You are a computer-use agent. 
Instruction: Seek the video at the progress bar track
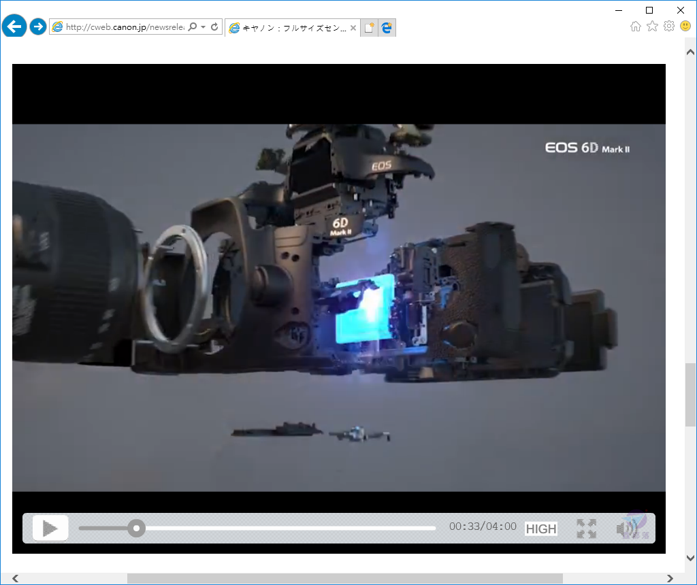(x=257, y=528)
